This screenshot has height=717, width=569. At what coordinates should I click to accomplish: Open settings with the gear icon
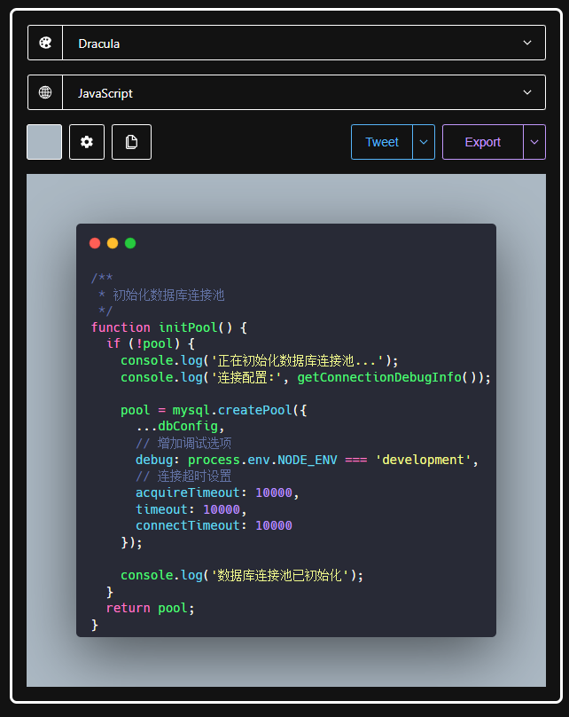[x=87, y=142]
